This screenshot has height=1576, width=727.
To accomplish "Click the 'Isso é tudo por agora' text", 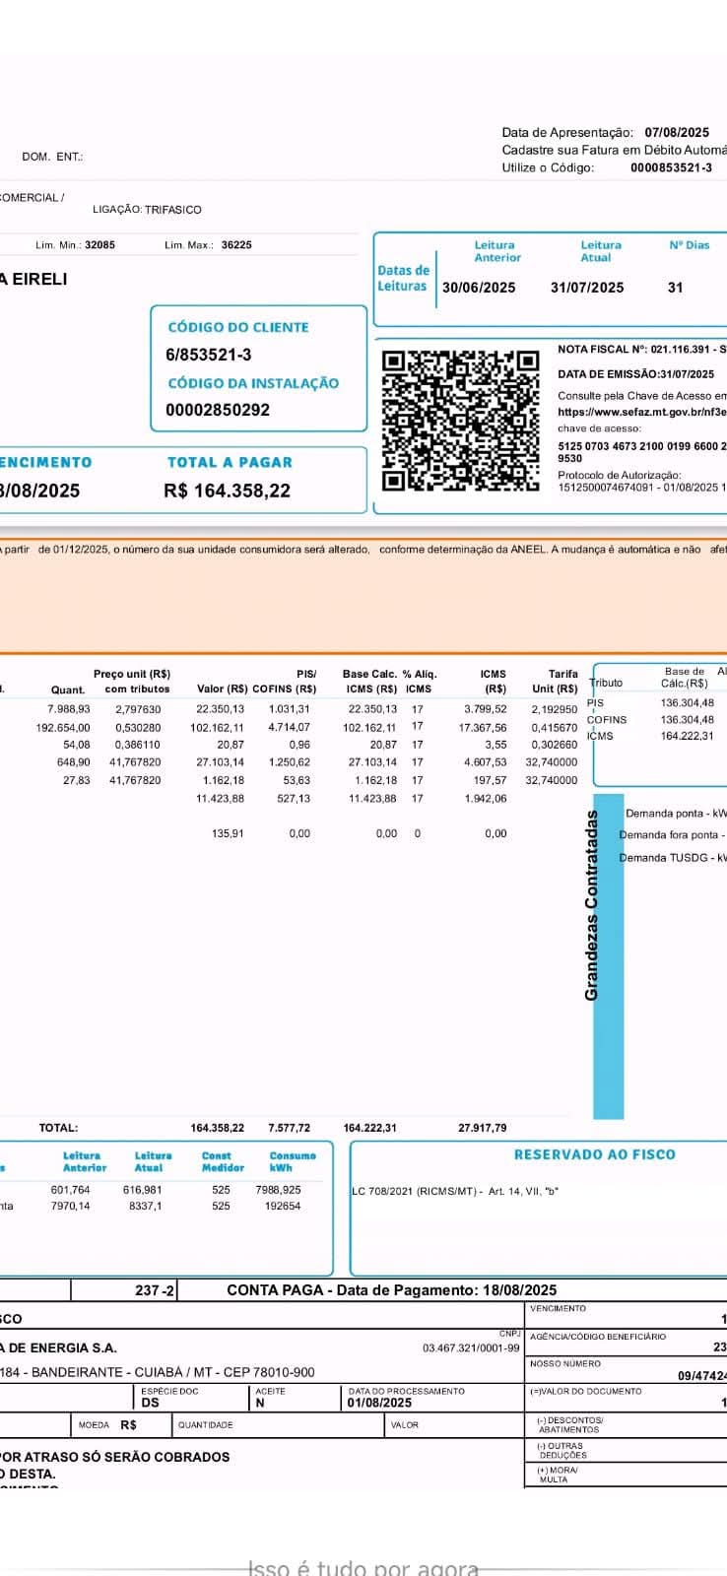I will pos(363,1568).
